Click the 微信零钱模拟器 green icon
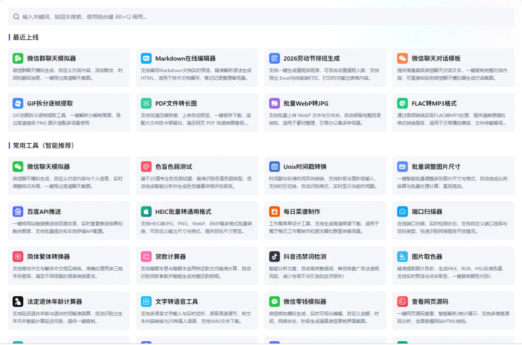This screenshot has width=522, height=345. [275, 302]
